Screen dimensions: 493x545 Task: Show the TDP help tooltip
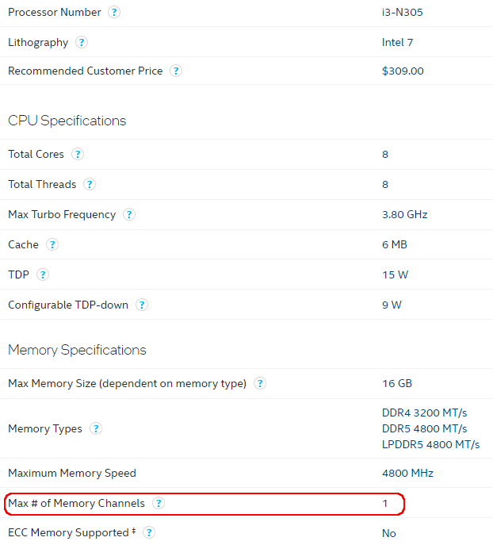click(42, 275)
